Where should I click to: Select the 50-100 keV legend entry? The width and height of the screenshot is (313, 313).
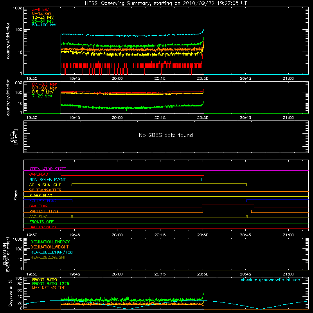[x=44, y=25]
